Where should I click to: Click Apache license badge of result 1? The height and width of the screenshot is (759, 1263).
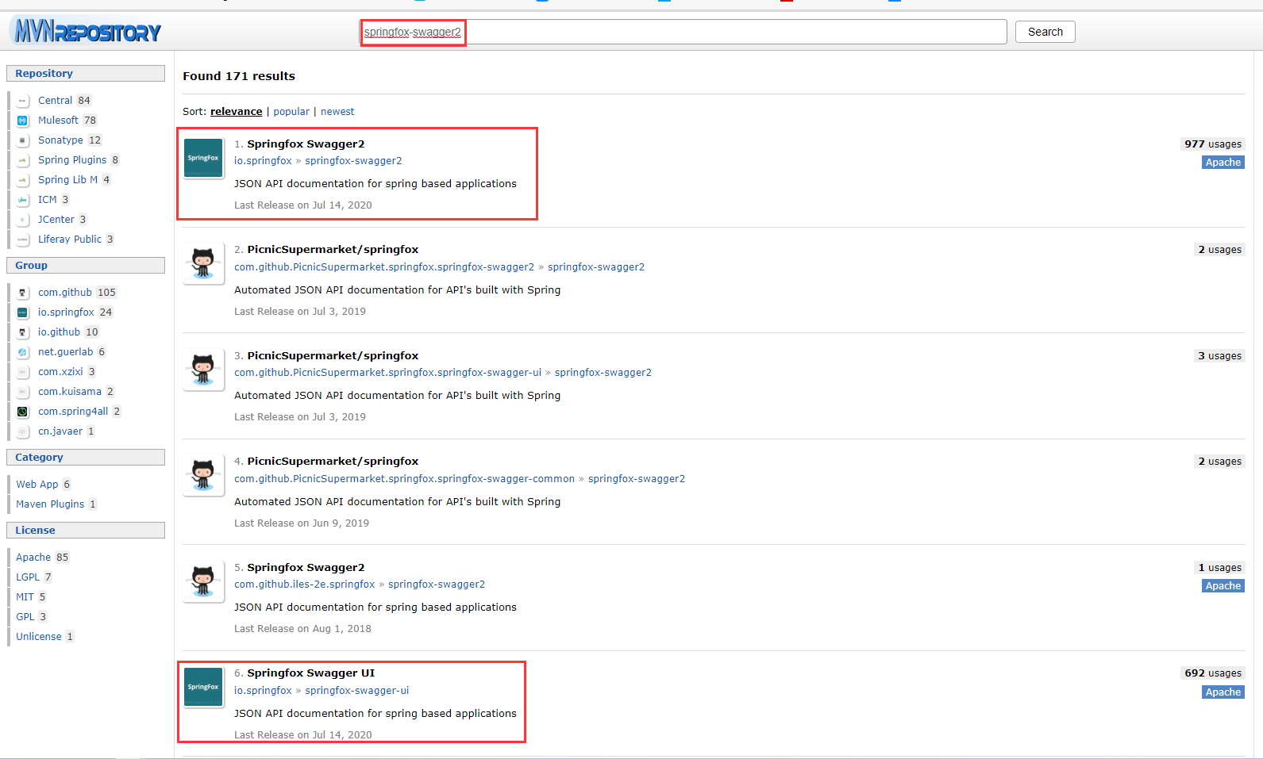point(1223,163)
